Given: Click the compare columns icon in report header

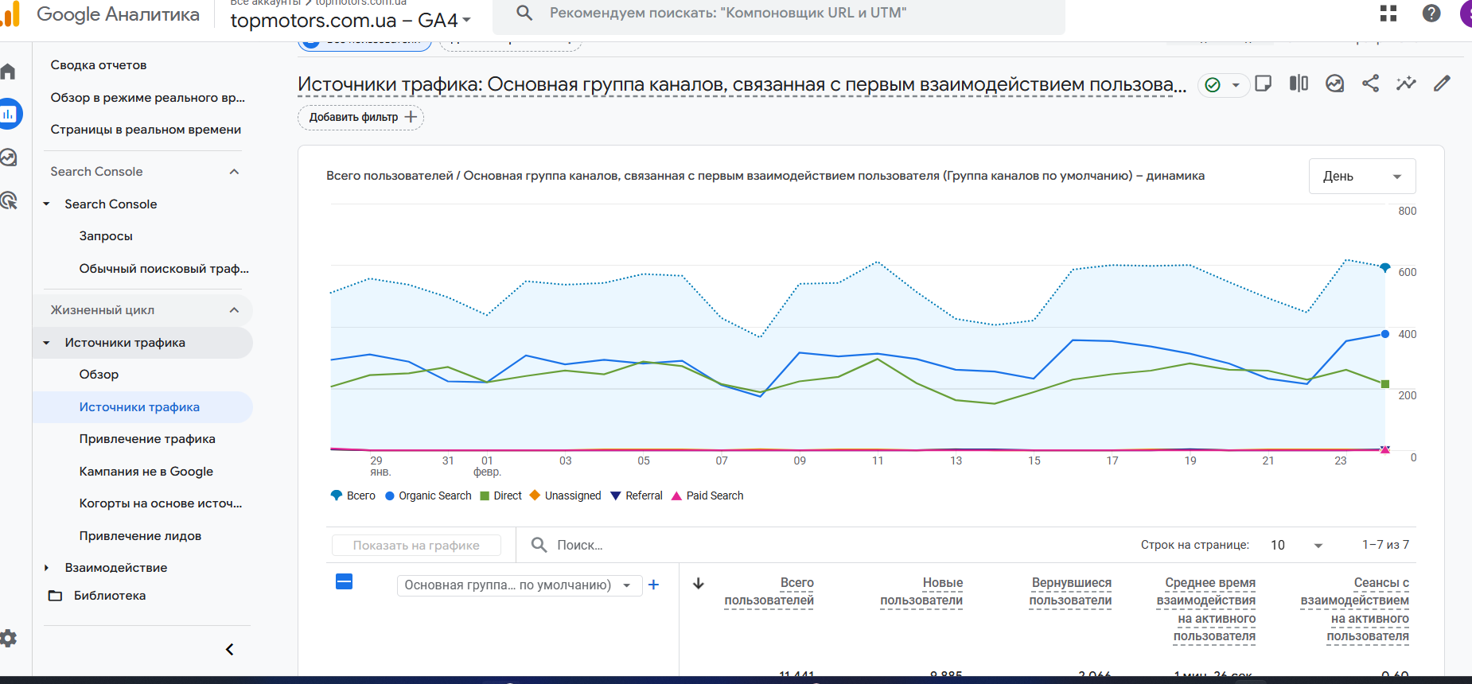Looking at the screenshot, I should pyautogui.click(x=1299, y=84).
